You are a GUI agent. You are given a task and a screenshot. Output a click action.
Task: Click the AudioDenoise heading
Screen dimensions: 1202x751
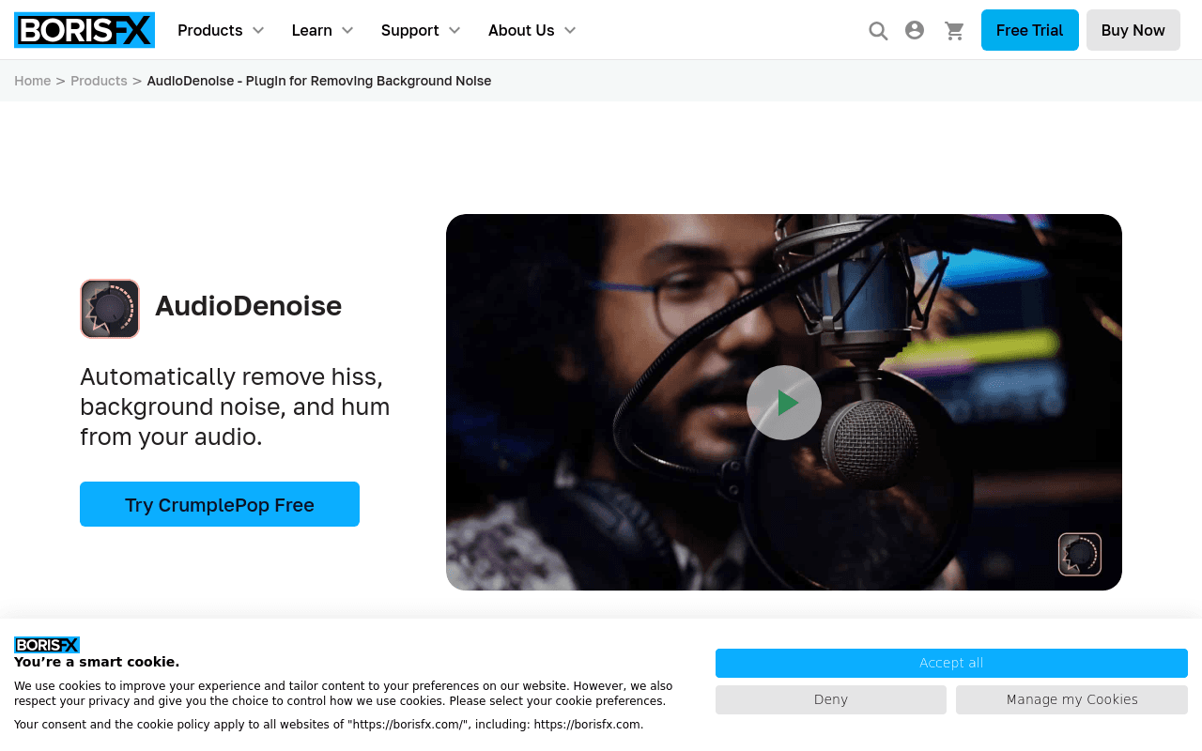click(x=248, y=306)
